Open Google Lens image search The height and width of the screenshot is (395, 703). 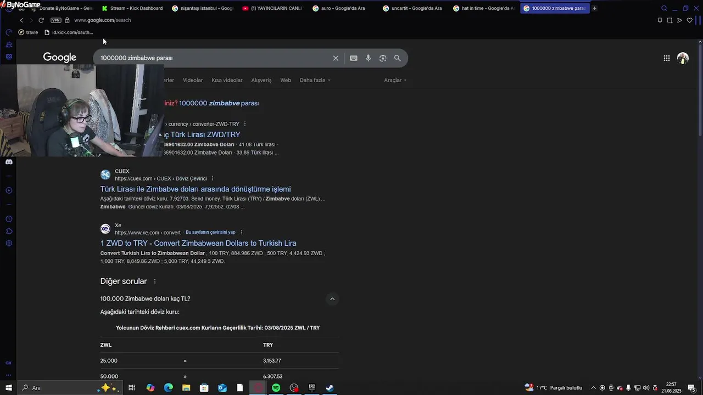[x=383, y=58]
